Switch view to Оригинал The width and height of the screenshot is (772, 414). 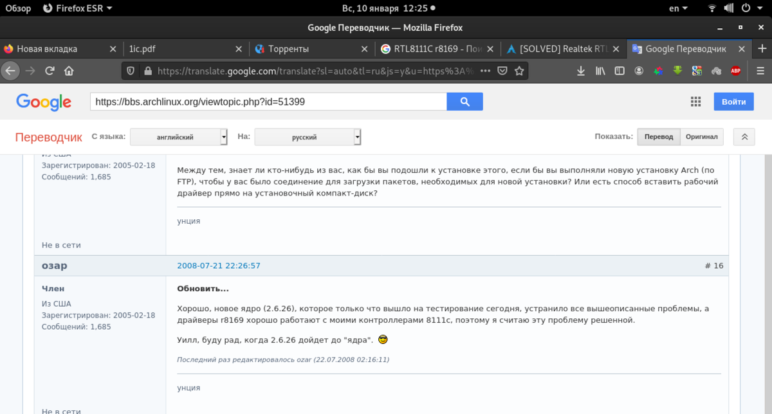[702, 137]
